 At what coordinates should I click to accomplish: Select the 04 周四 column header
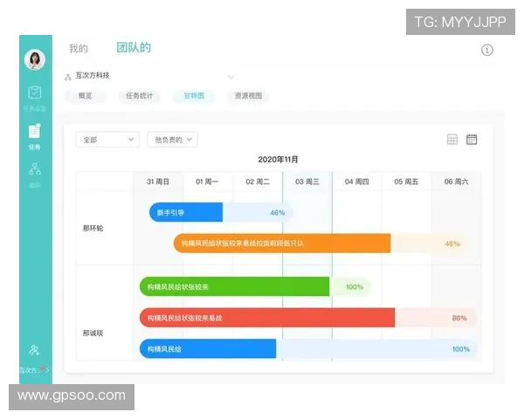pos(357,182)
